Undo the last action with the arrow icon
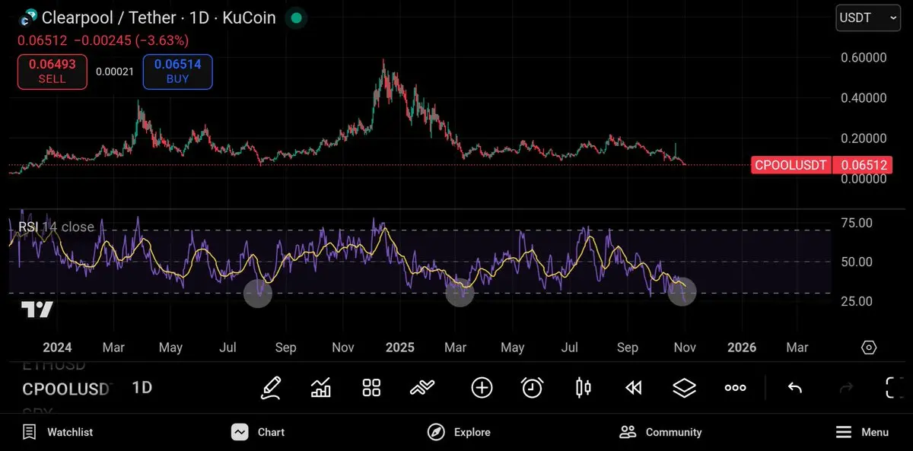This screenshot has width=913, height=451. [795, 388]
